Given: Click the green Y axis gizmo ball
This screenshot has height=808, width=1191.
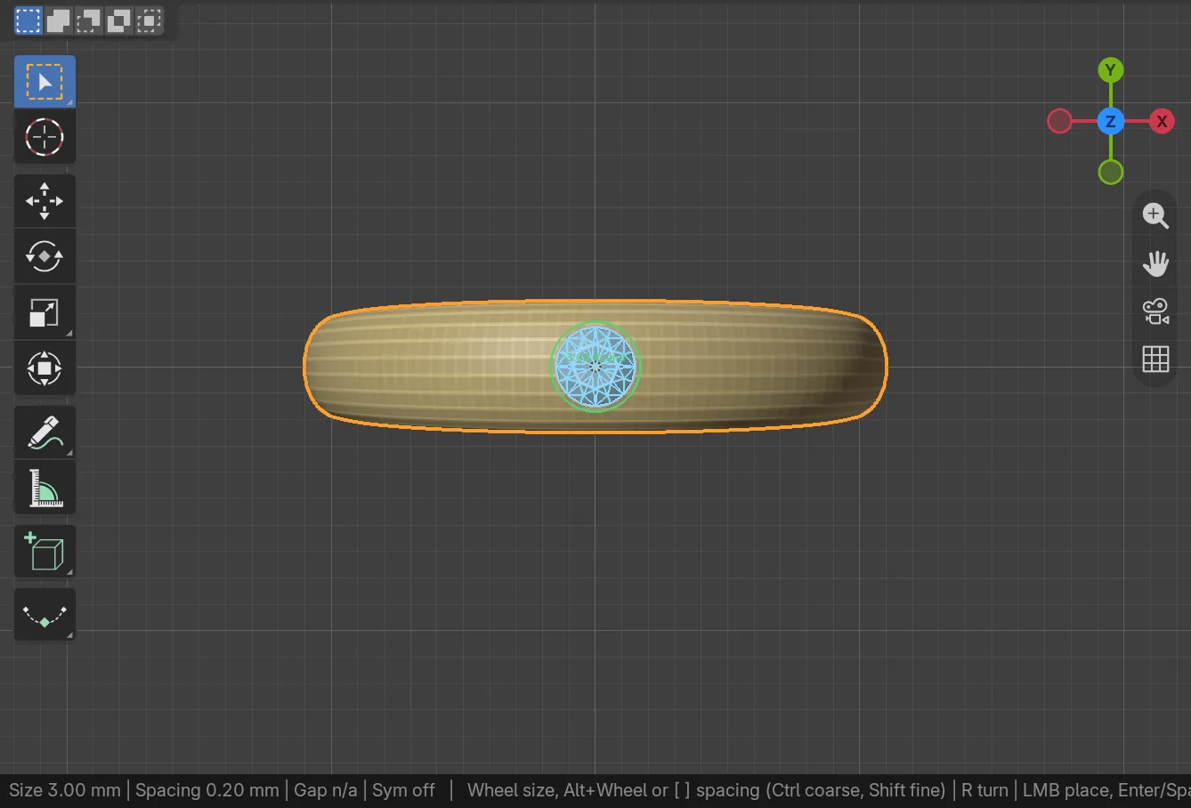Looking at the screenshot, I should (x=1110, y=70).
